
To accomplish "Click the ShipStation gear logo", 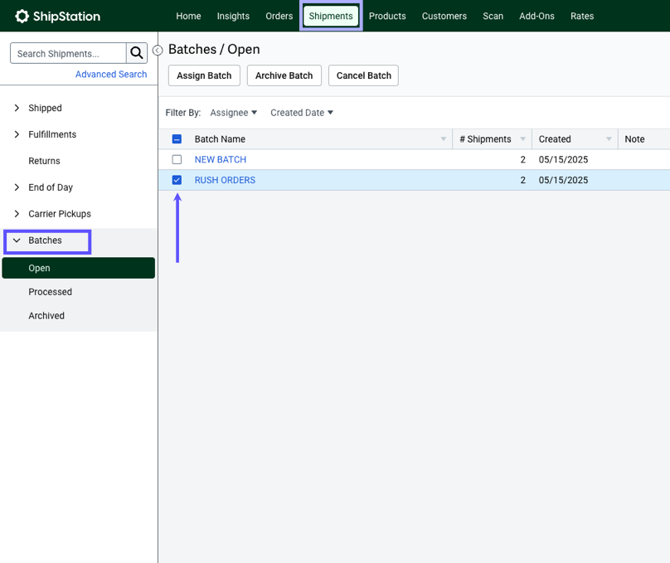I will pyautogui.click(x=22, y=17).
